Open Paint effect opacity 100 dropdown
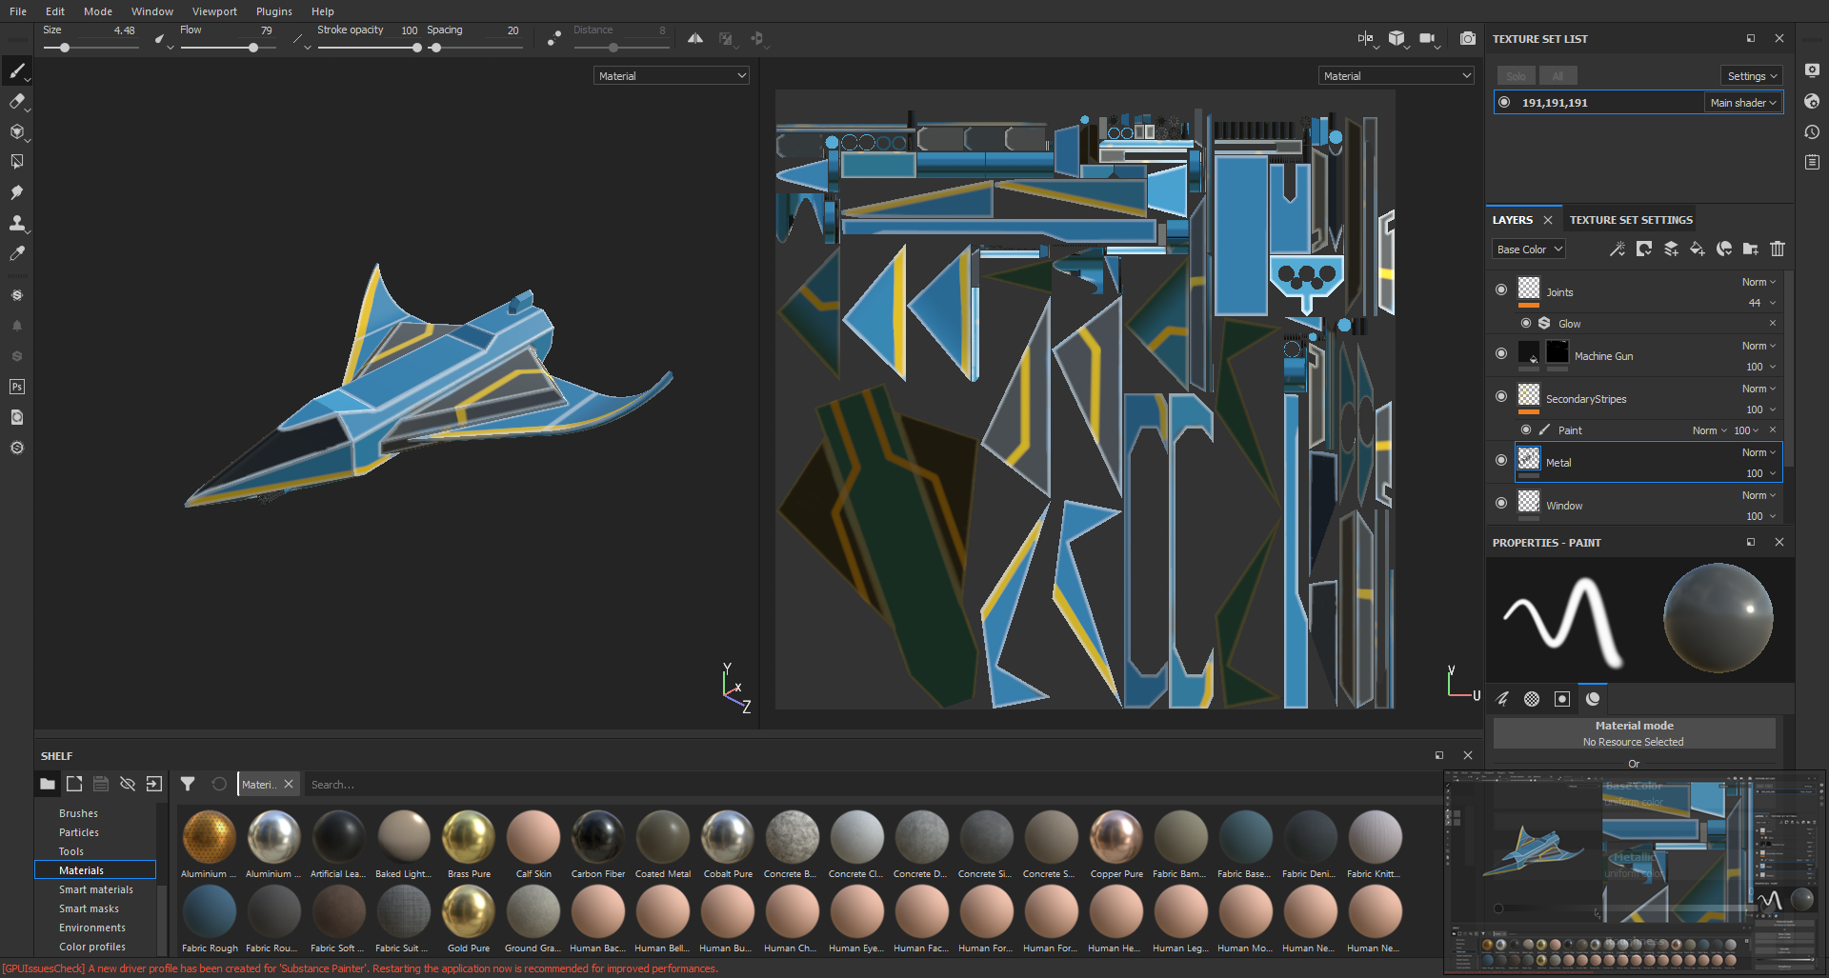Viewport: 1829px width, 978px height. (x=1746, y=430)
